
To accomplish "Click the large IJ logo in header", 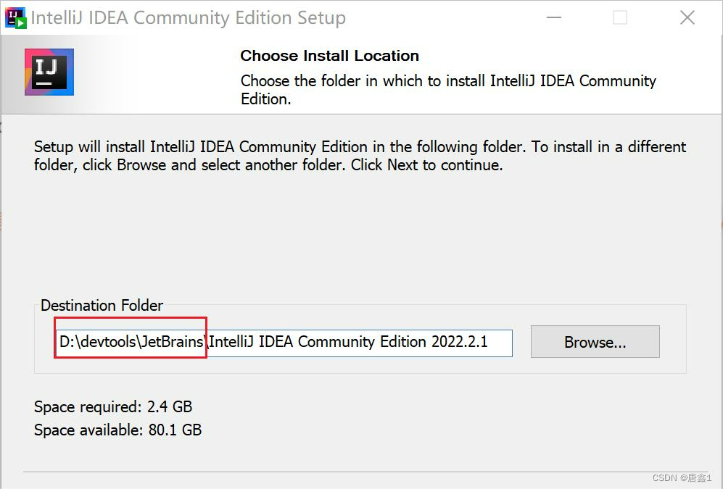I will [49, 72].
